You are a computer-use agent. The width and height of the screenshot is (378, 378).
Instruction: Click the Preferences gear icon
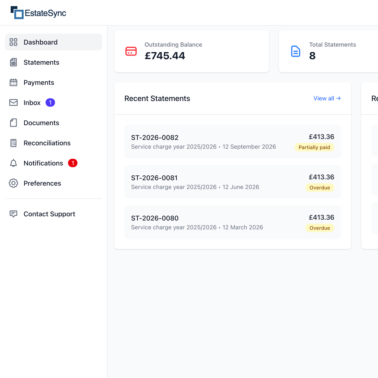[13, 183]
